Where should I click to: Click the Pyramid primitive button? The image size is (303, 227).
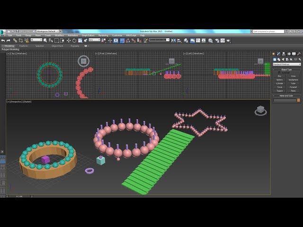coord(293,87)
